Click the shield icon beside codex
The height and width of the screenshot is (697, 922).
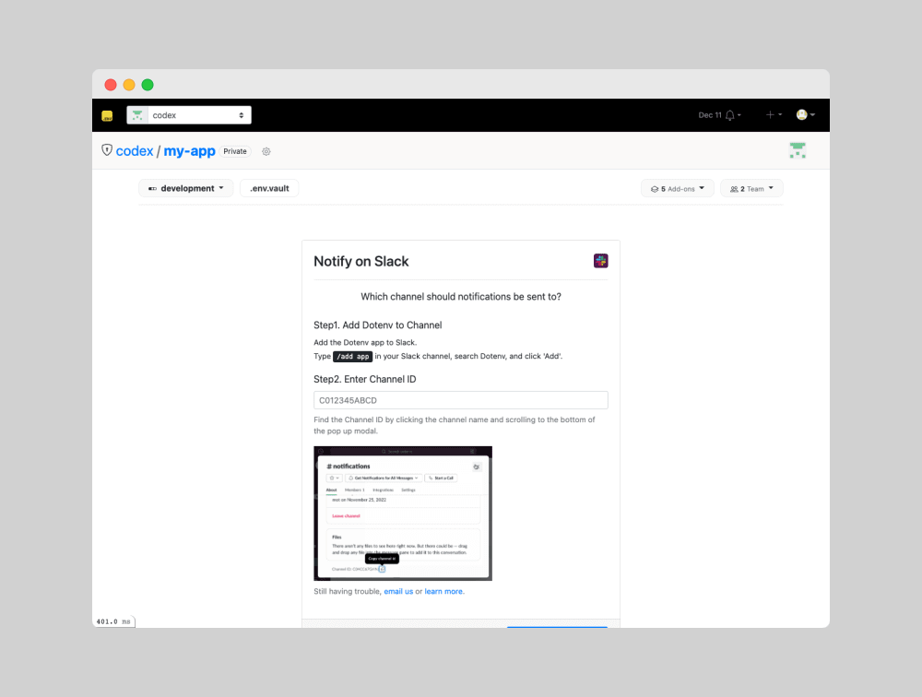tap(107, 150)
